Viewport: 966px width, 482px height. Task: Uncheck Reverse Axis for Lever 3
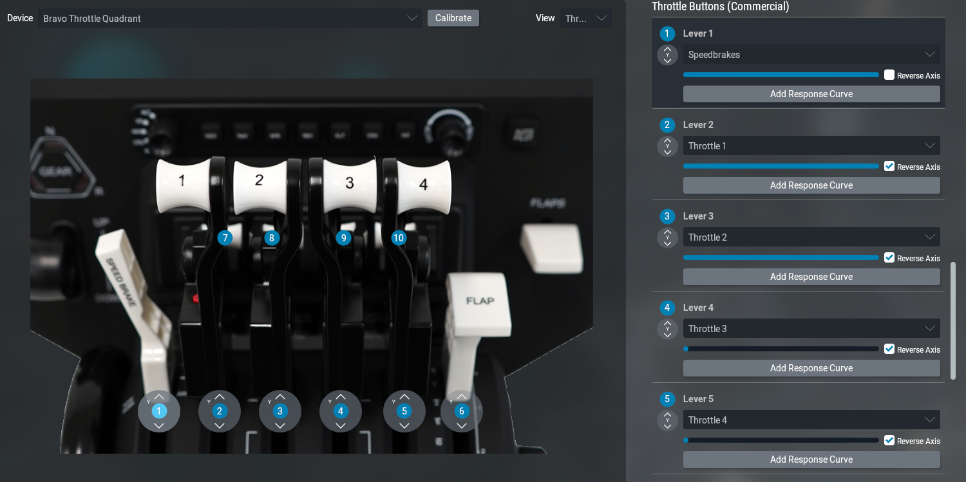889,257
